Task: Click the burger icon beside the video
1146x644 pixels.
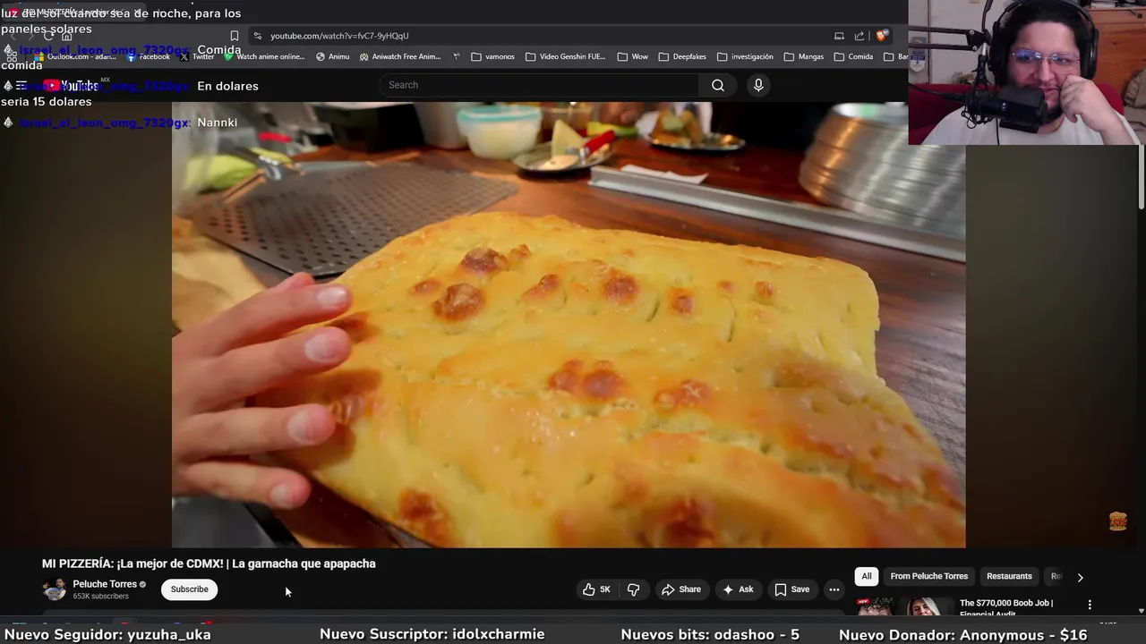Action: pyautogui.click(x=1117, y=521)
